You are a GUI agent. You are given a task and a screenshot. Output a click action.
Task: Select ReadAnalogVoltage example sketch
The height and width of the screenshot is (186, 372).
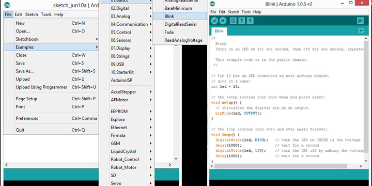[180, 40]
